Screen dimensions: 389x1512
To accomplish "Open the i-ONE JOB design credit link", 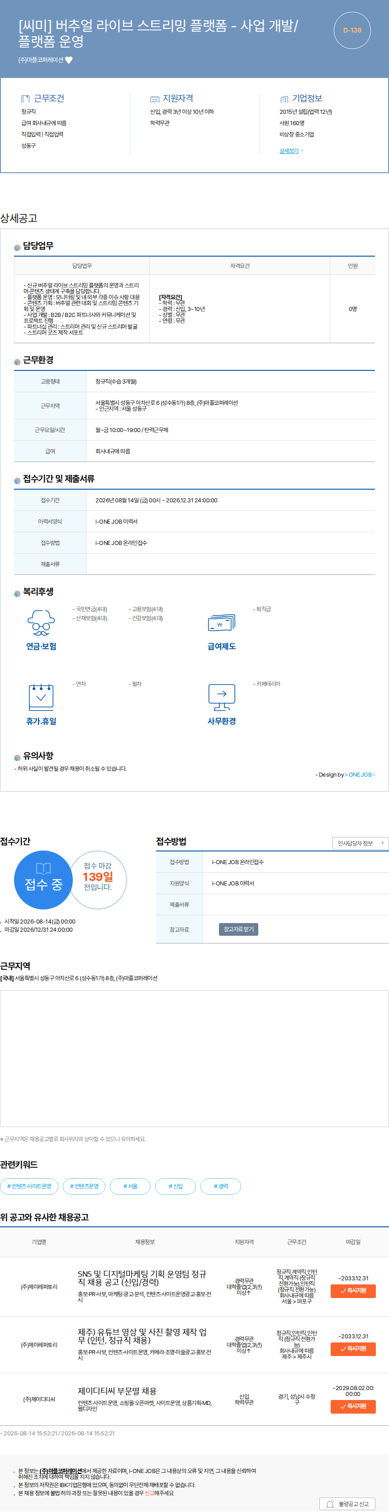I will pyautogui.click(x=359, y=775).
